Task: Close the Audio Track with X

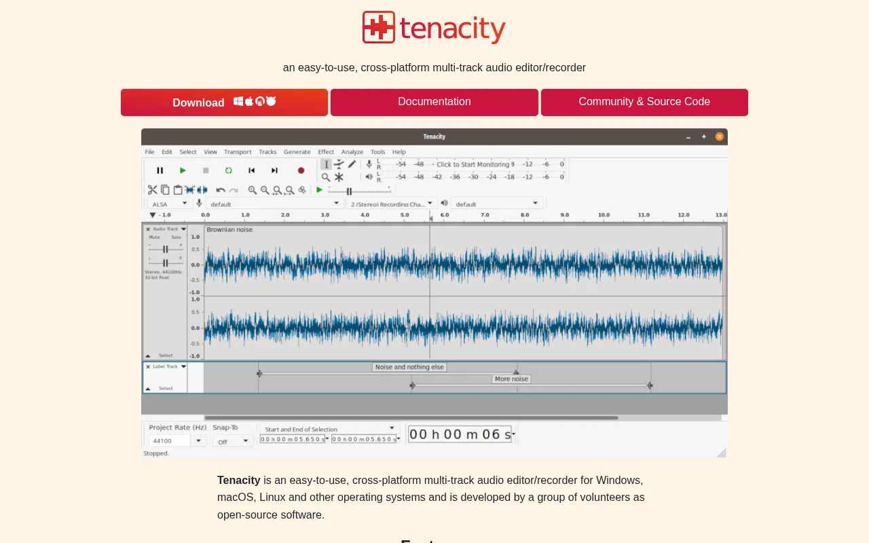Action: tap(148, 229)
